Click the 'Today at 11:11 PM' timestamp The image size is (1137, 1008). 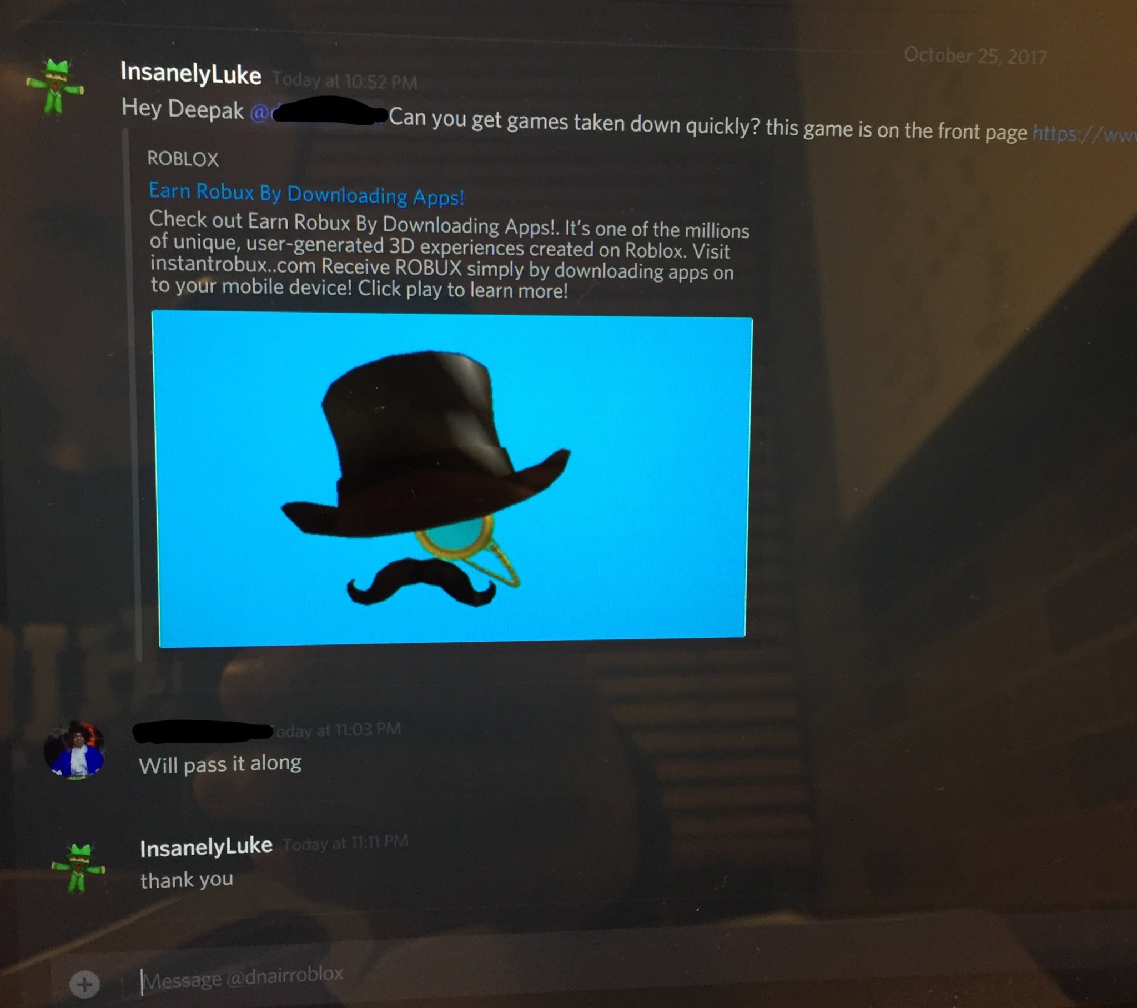tap(345, 843)
